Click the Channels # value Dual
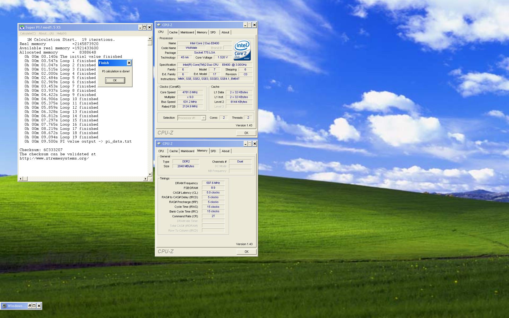The width and height of the screenshot is (509, 318). coord(240,161)
